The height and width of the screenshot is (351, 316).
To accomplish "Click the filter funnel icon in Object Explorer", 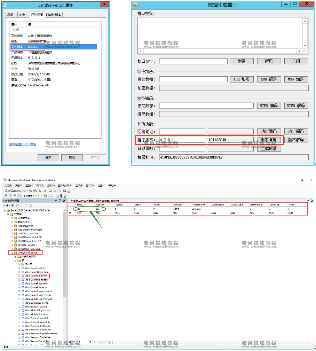I will click(x=26, y=205).
